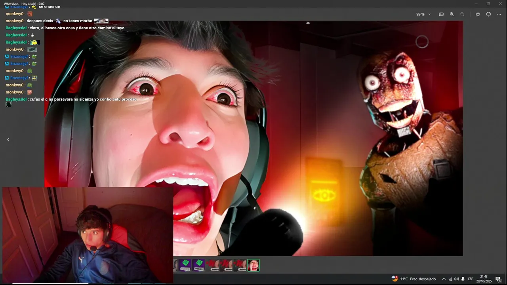The image size is (507, 285).
Task: Zoom in on the photo
Action: (452, 14)
